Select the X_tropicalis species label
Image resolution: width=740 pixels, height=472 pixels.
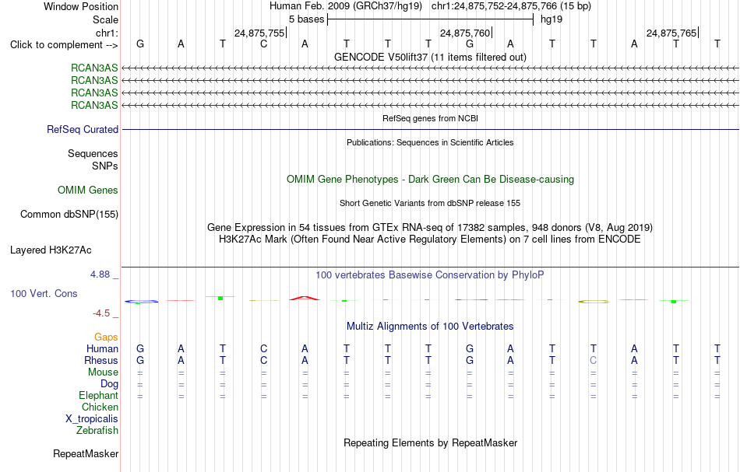coord(92,419)
